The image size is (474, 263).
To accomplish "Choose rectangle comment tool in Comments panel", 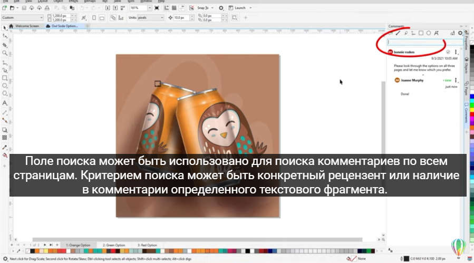I will (421, 33).
